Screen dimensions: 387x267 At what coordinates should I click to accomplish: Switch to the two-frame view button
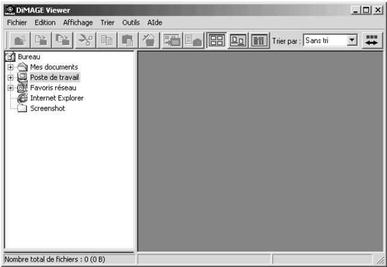[238, 40]
